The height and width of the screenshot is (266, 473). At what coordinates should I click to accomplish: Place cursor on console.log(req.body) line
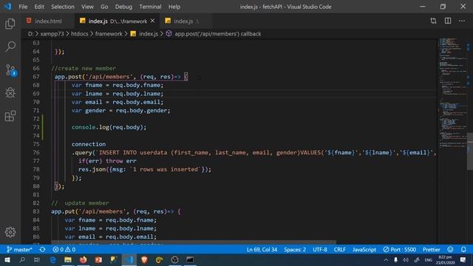click(x=109, y=127)
